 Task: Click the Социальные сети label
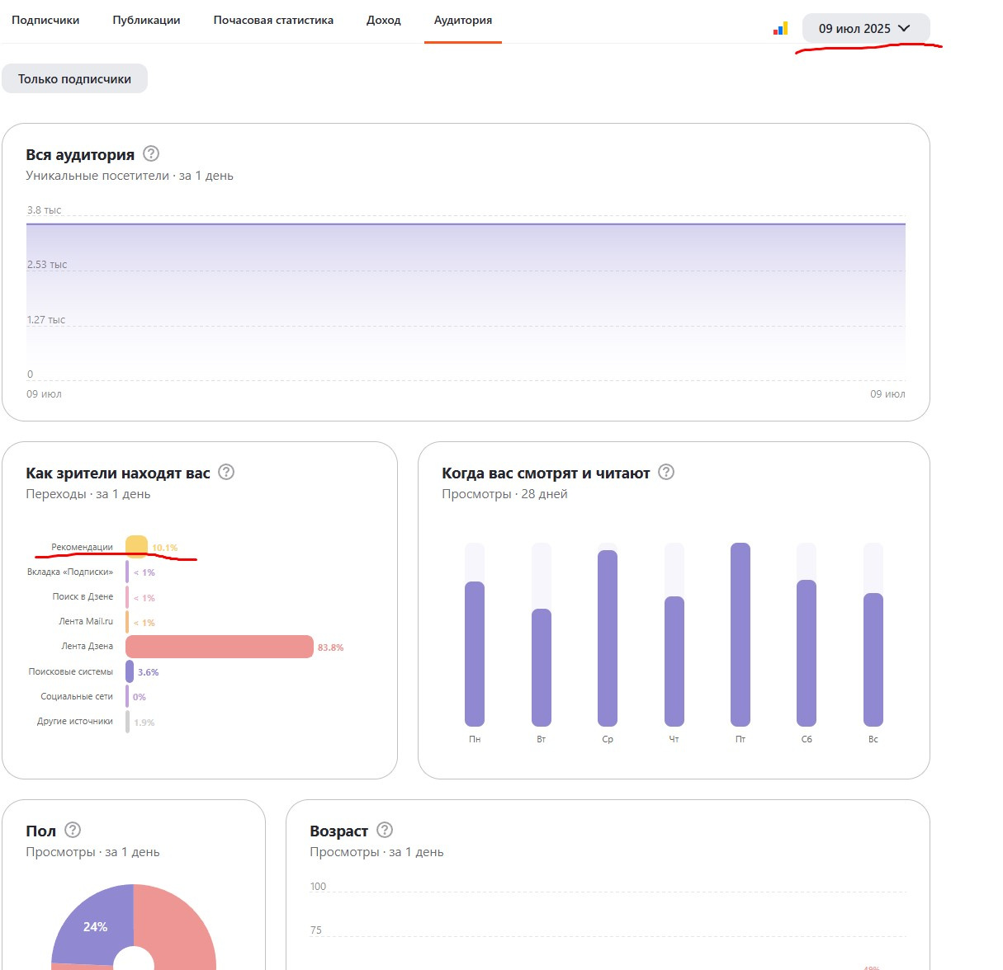tap(77, 696)
